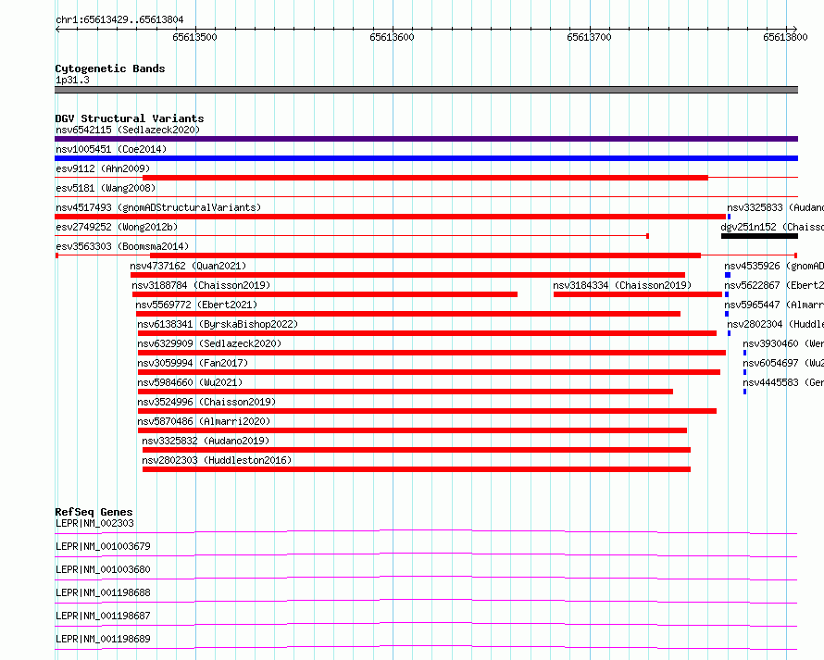Click nsv3184334 (Chaisson2019) label

pyautogui.click(x=622, y=285)
